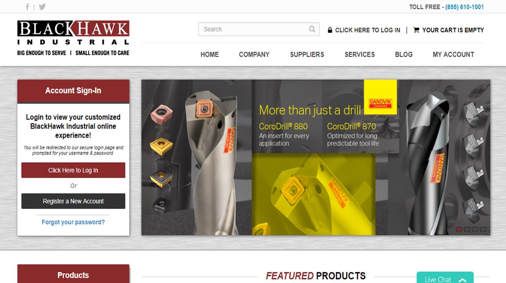
Task: Click the padlock login icon
Action: (x=330, y=30)
